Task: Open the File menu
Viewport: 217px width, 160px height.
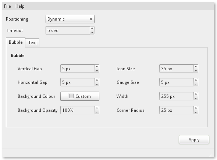Action: pyautogui.click(x=7, y=6)
